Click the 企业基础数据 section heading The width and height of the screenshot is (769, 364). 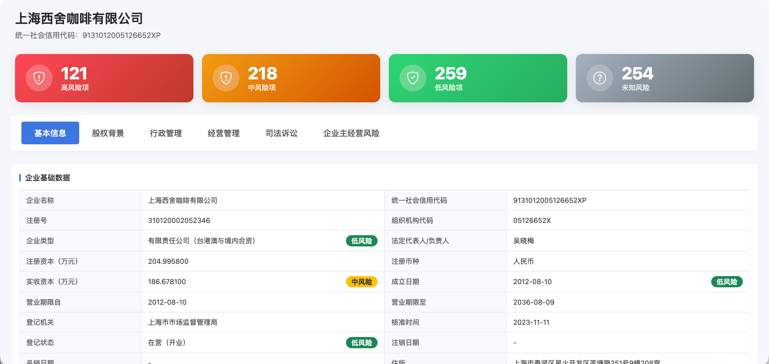pos(47,178)
